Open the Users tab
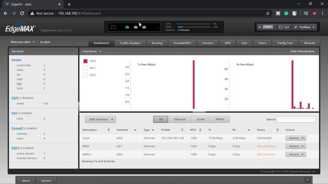This screenshot has width=328, height=184. pos(262,43)
